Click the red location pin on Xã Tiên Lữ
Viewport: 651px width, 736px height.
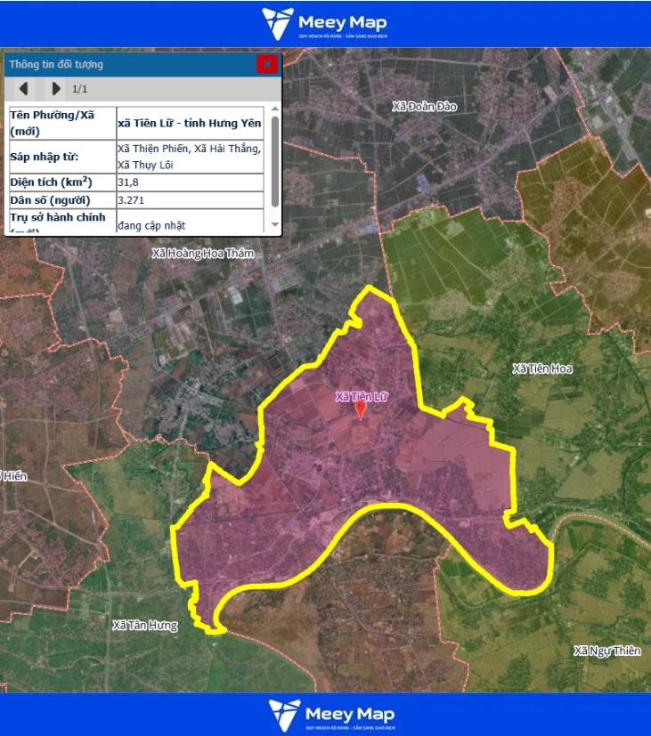[x=361, y=409]
